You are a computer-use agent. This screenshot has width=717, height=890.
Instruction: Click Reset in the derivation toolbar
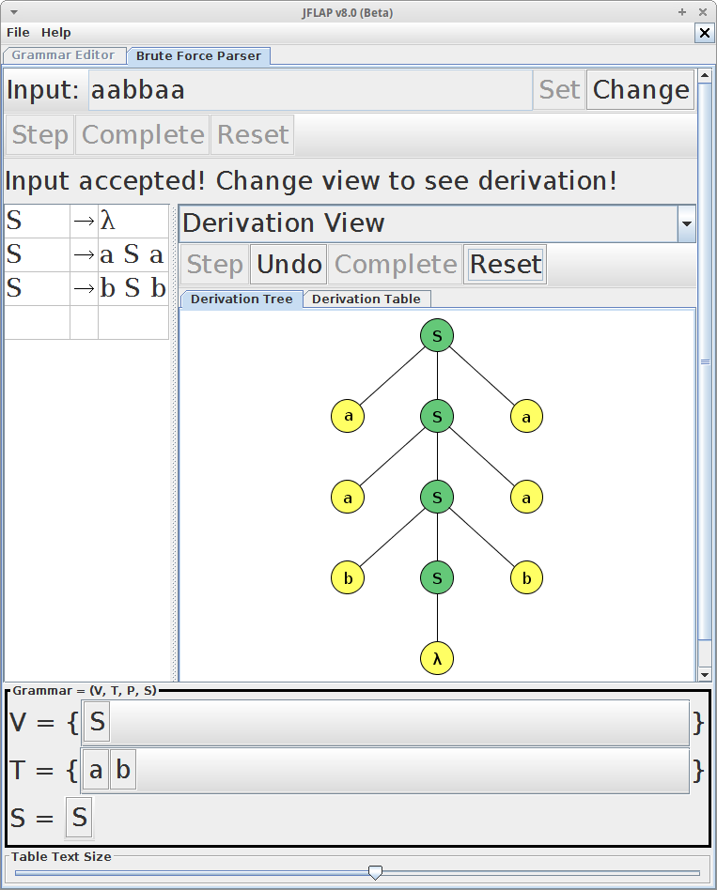point(506,265)
